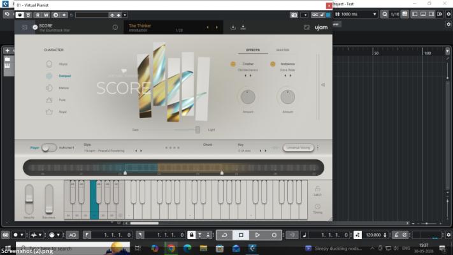The height and width of the screenshot is (255, 453).
Task: Click the ujam logo
Action: click(321, 27)
